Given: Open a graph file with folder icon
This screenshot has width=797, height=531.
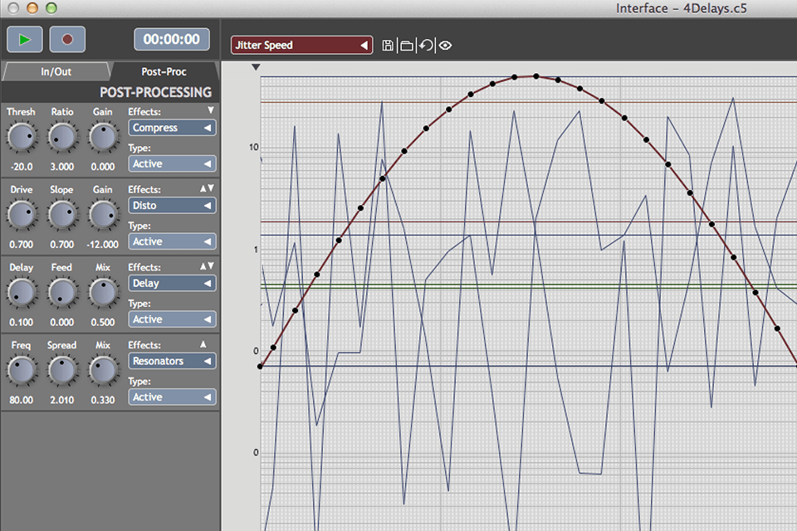Looking at the screenshot, I should 407,46.
